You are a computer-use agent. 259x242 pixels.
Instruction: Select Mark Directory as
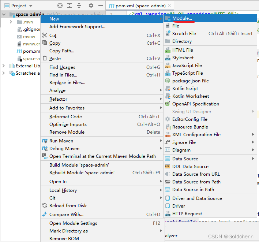pos(102,231)
